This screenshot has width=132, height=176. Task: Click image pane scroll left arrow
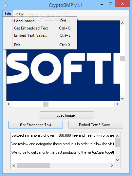click(x=9, y=104)
